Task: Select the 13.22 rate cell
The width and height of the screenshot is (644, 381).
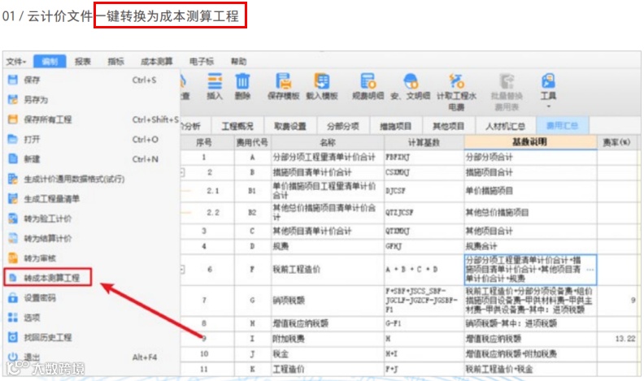Action: click(x=617, y=339)
